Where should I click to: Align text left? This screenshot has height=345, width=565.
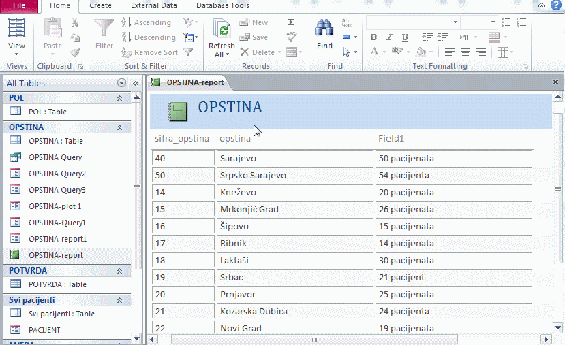click(x=449, y=52)
